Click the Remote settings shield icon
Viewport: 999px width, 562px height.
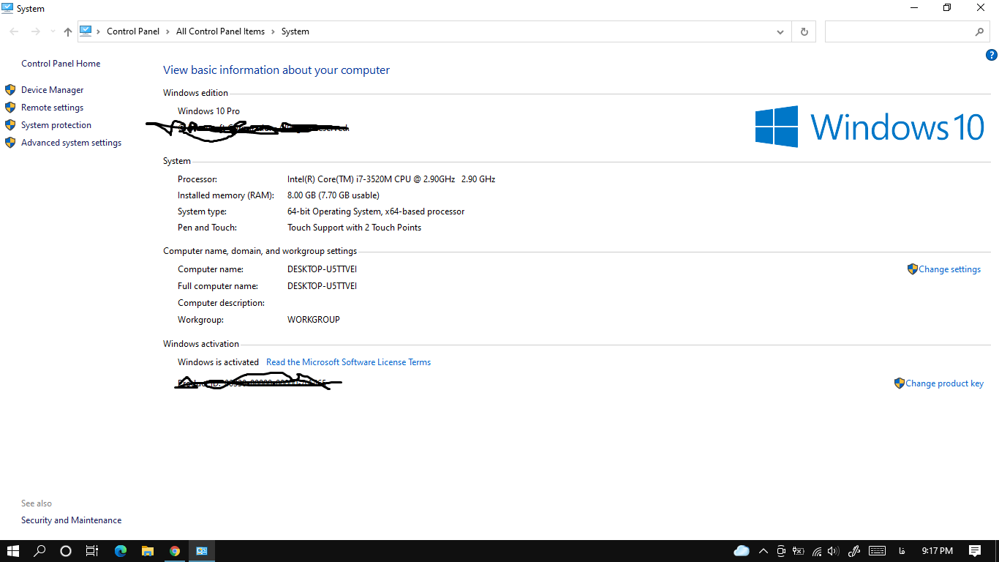pyautogui.click(x=10, y=108)
